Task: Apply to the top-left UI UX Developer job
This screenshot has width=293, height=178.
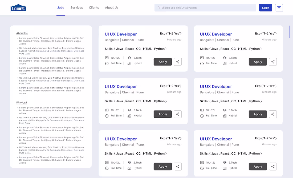Action: pyautogui.click(x=163, y=62)
